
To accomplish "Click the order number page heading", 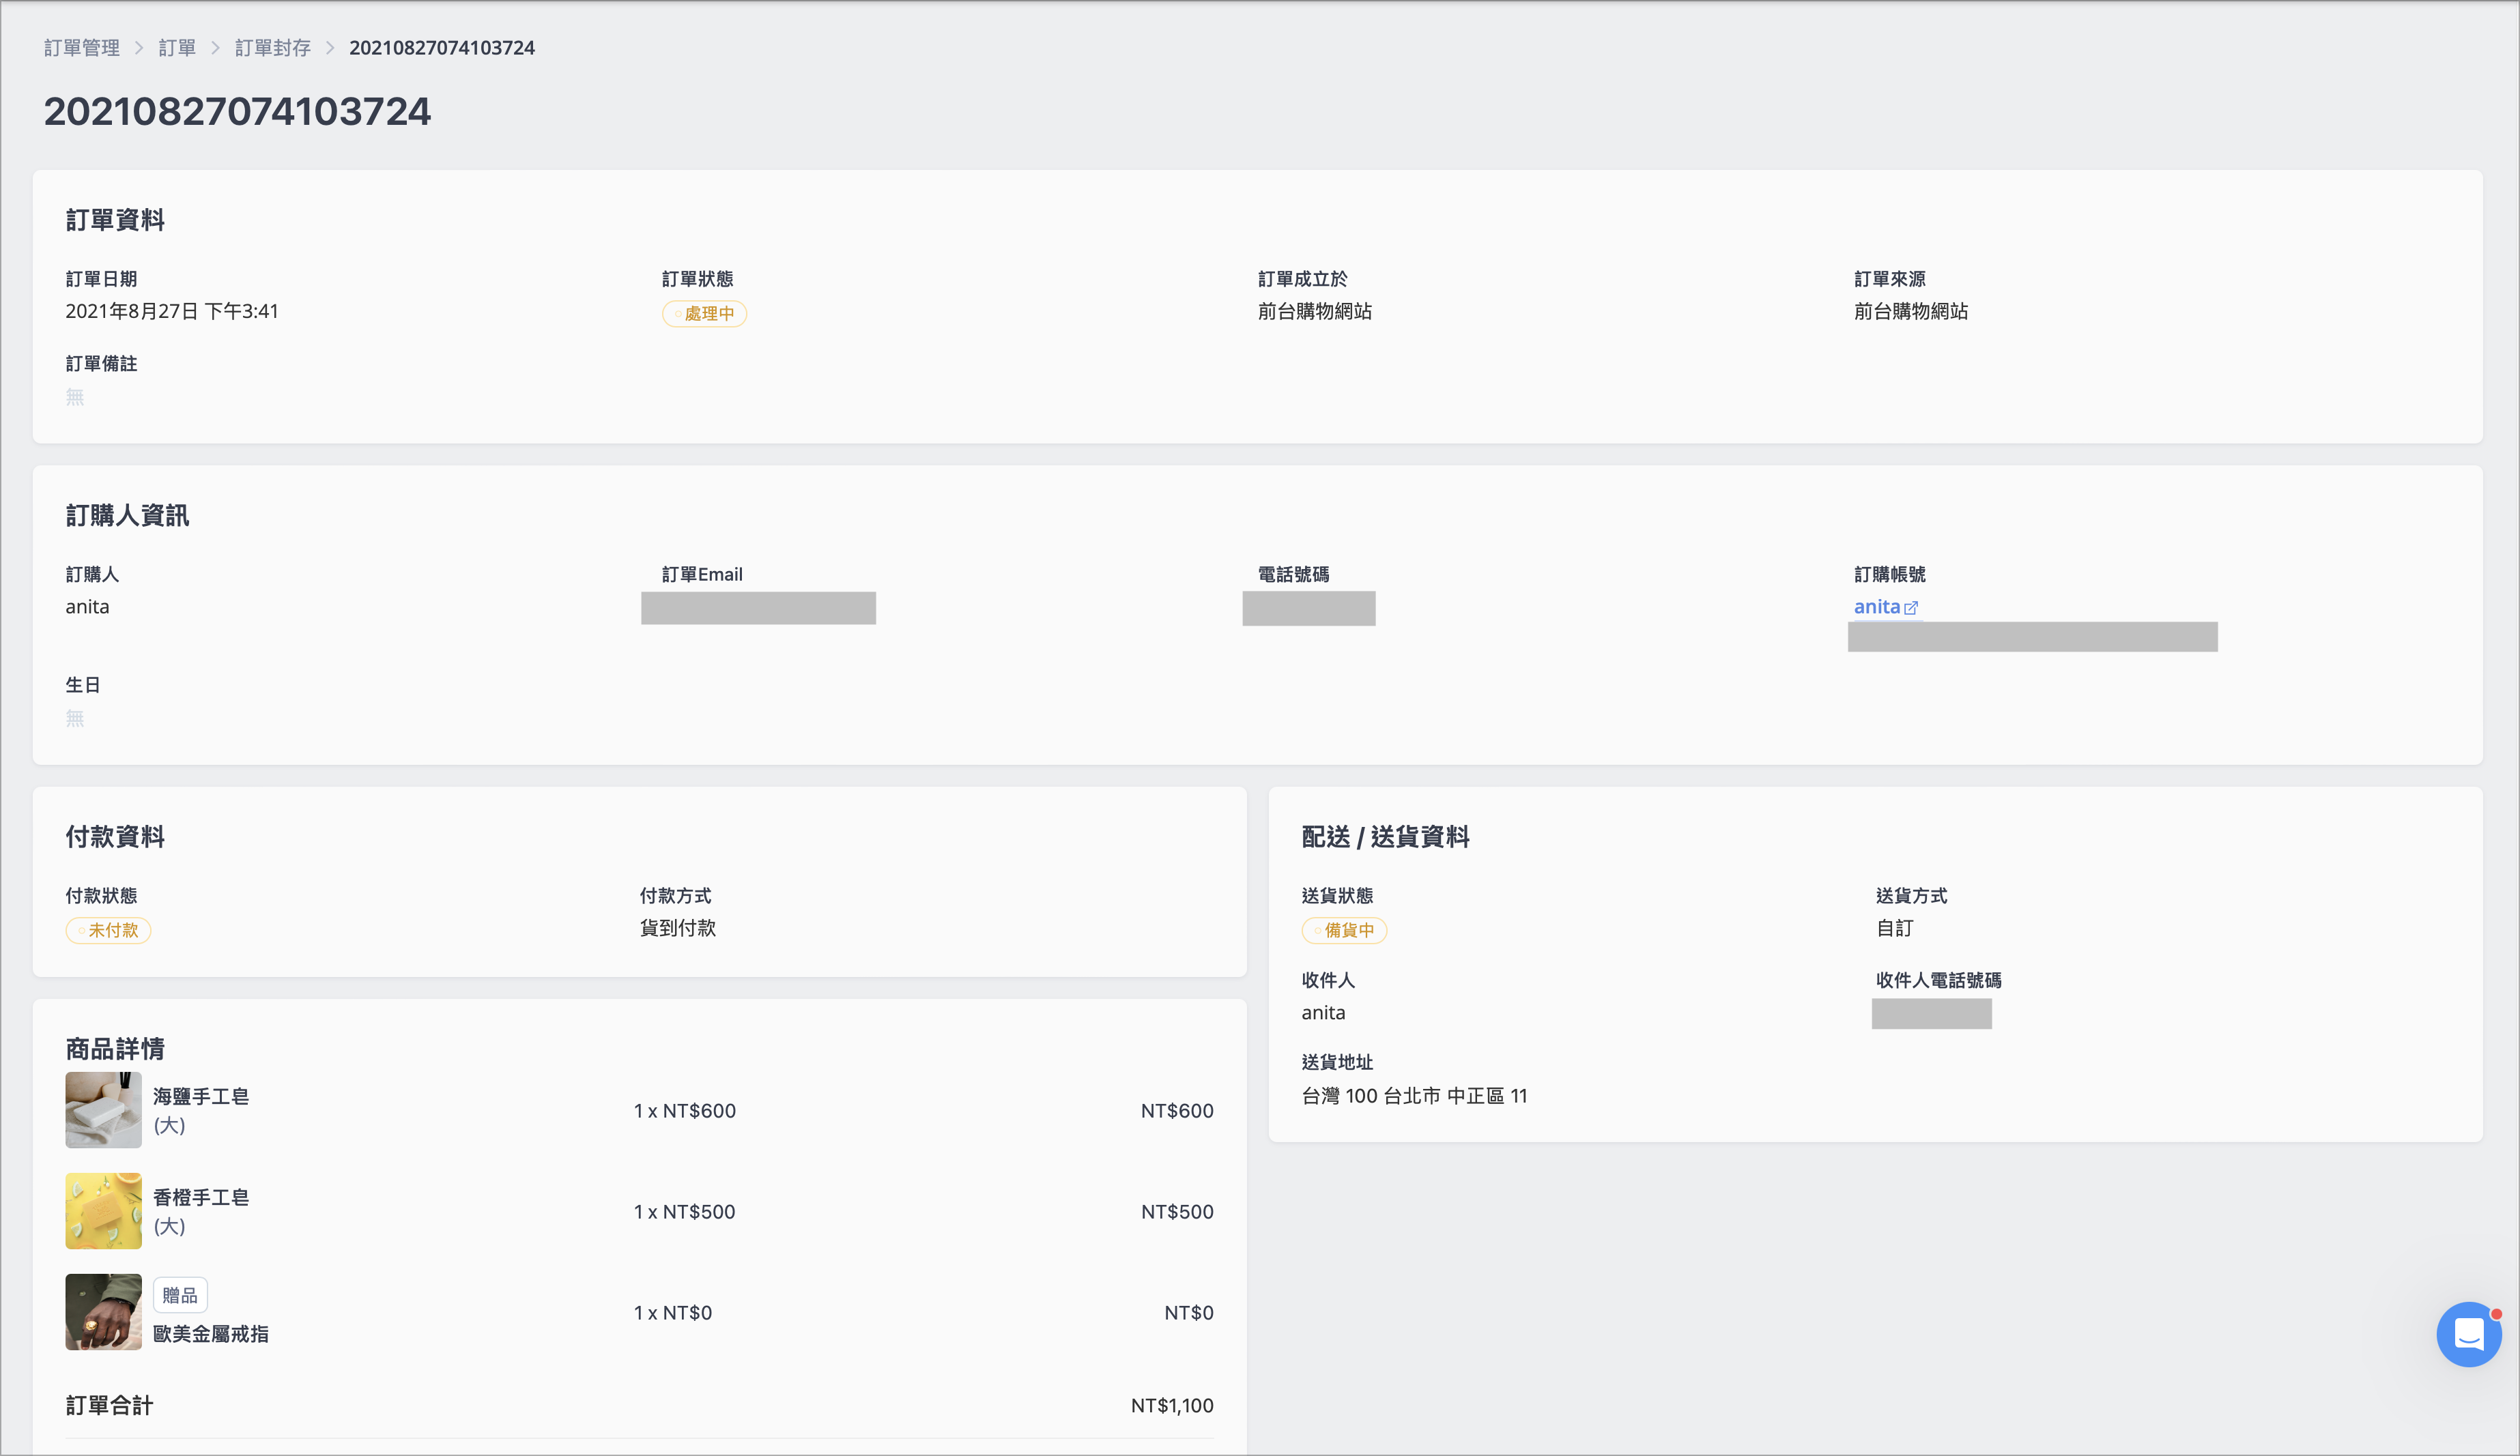I will [237, 111].
